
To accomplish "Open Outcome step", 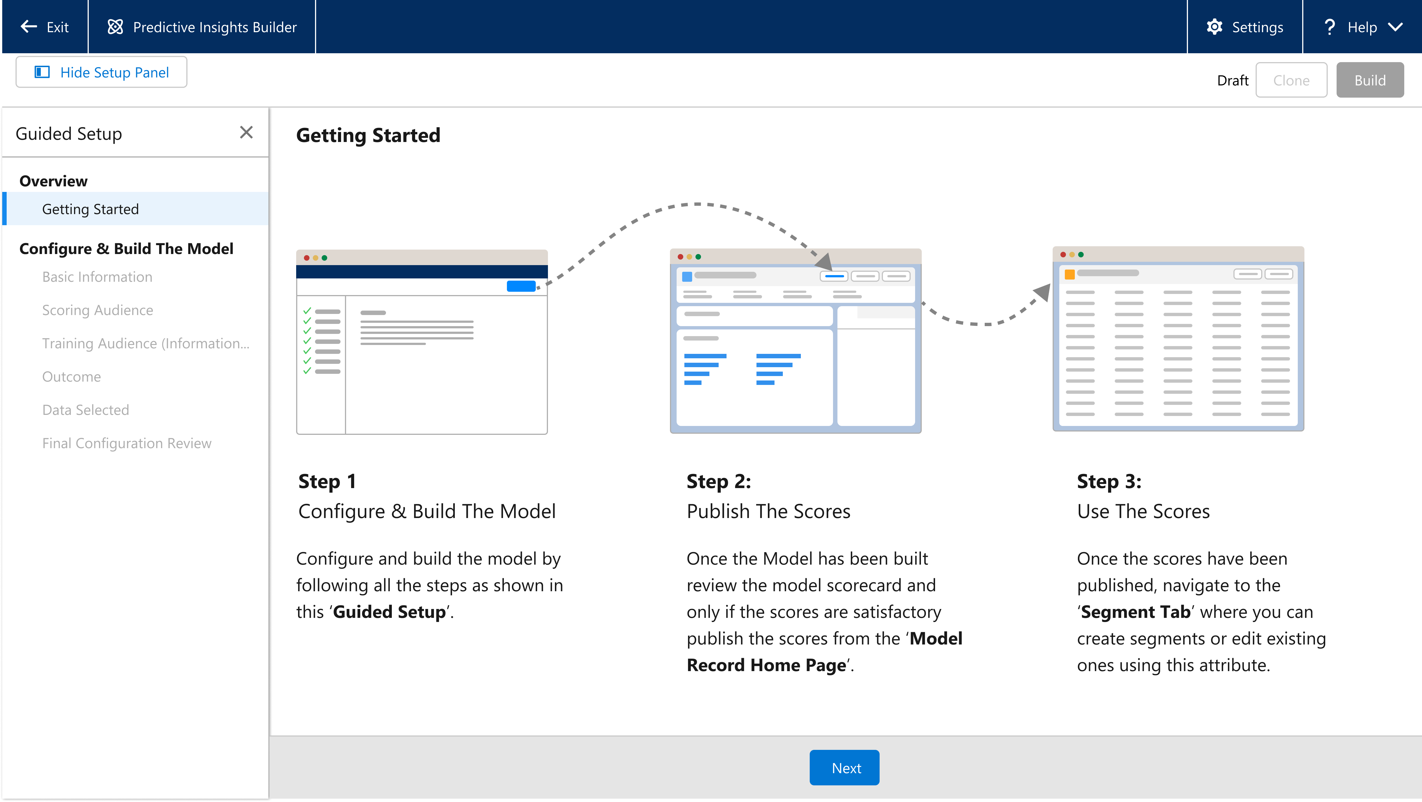I will (x=72, y=376).
